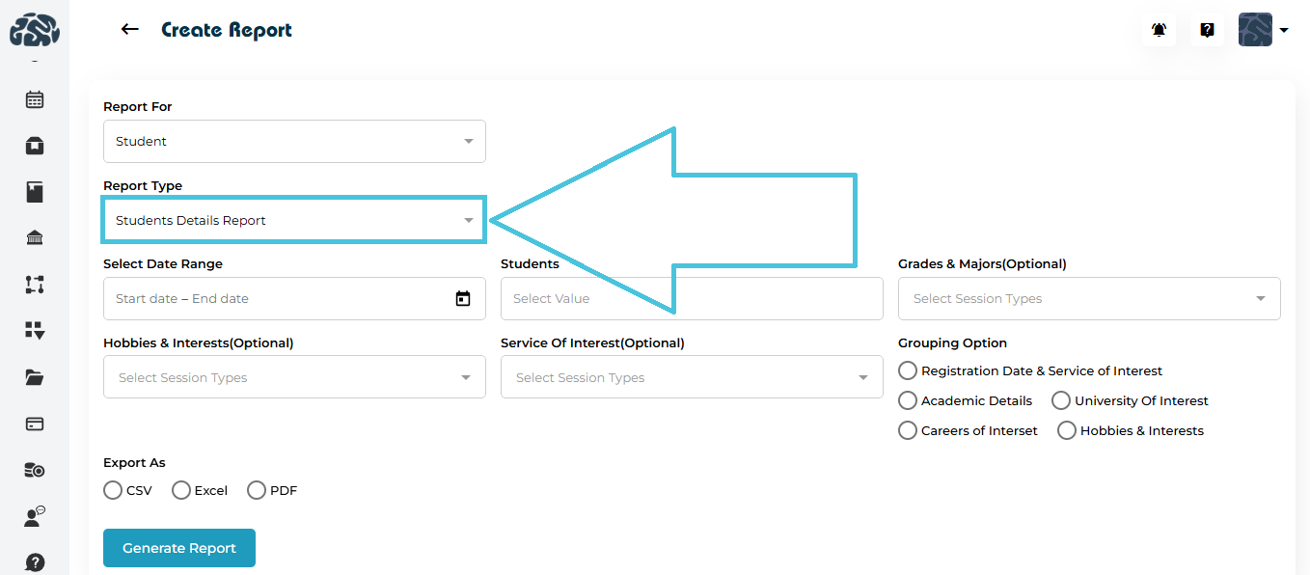
Task: Open the folder icon in the sidebar
Action: (35, 377)
